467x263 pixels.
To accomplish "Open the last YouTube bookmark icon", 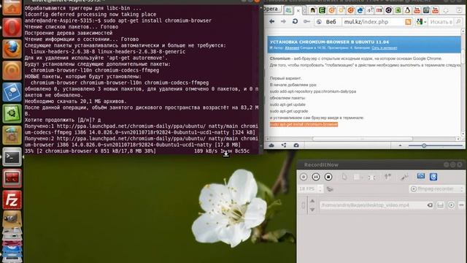I will click(436, 10).
